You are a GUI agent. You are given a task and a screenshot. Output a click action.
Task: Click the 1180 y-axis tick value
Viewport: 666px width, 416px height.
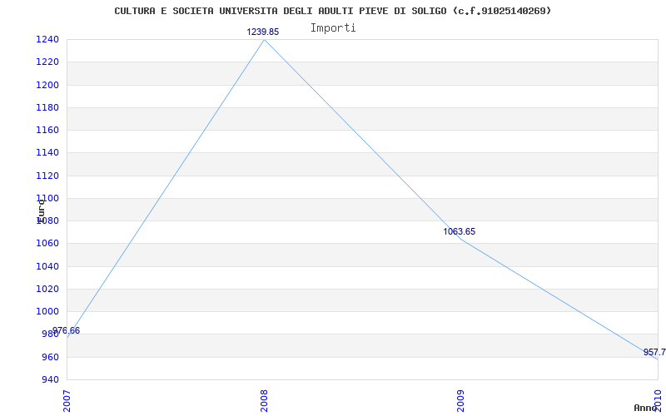(x=47, y=107)
